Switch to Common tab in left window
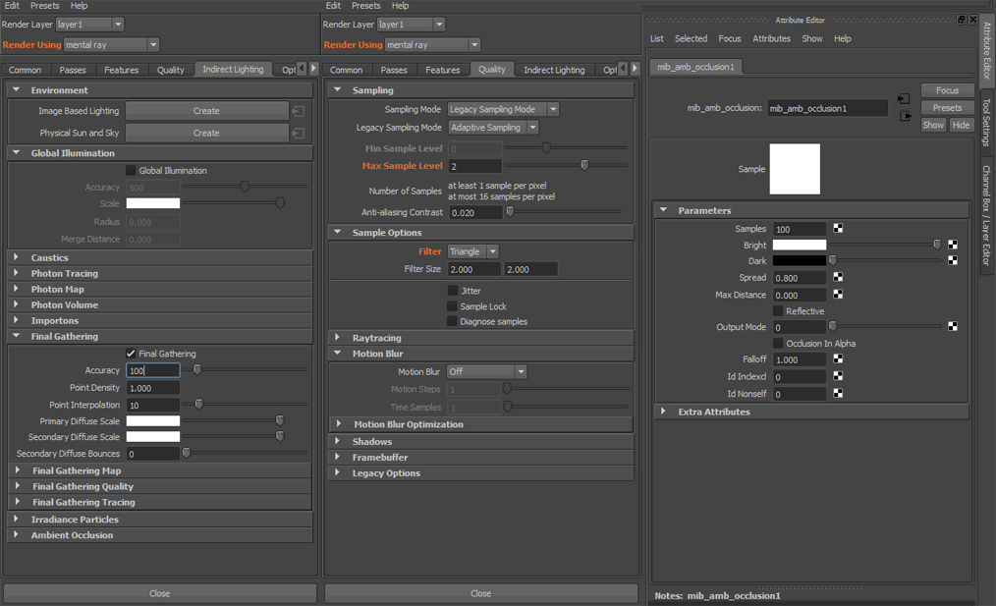 25,70
